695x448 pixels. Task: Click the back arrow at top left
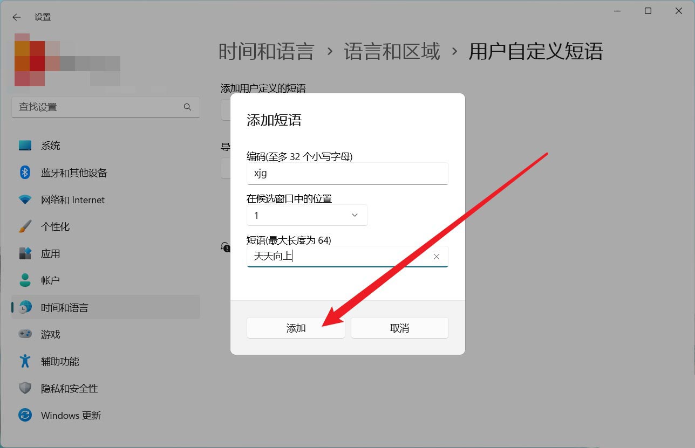click(16, 17)
